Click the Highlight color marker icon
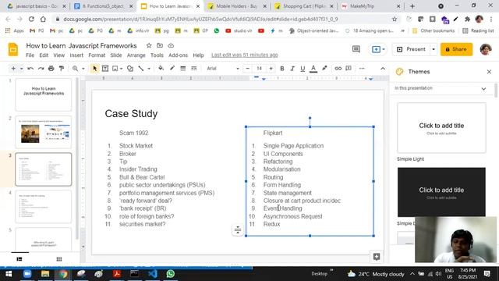Image resolution: width=499 pixels, height=281 pixels. (x=324, y=68)
